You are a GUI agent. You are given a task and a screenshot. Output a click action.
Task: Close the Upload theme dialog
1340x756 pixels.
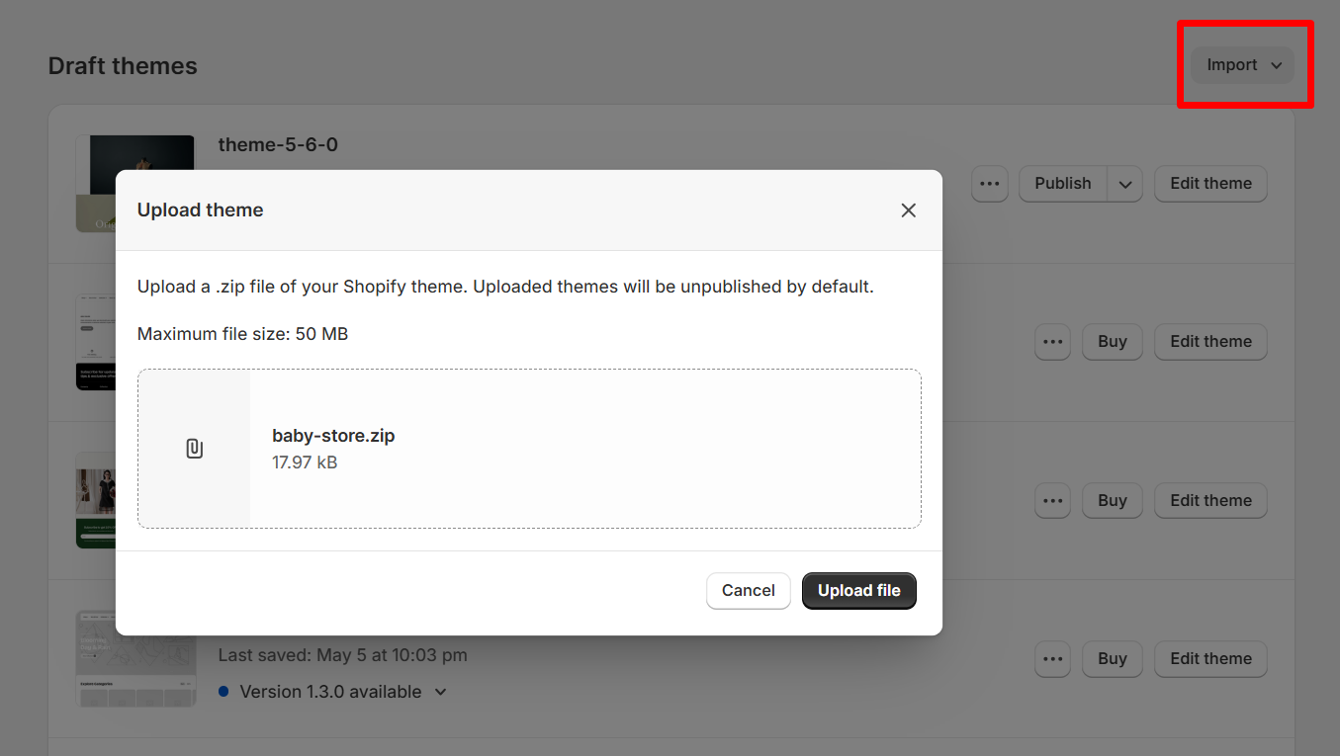point(908,210)
